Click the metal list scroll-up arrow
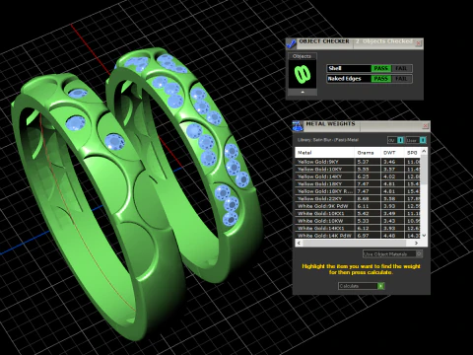Viewport: 473px width, 355px height. 424,151
